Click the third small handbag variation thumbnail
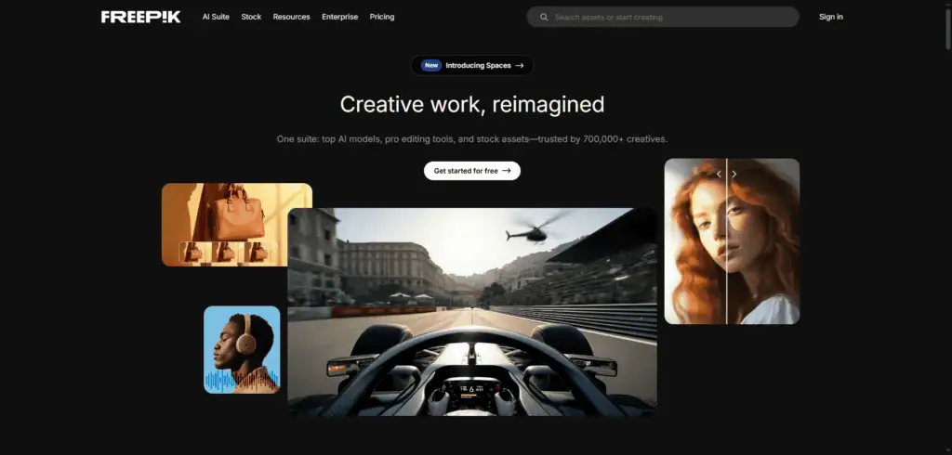Viewport: 952px width, 455px height. point(256,252)
